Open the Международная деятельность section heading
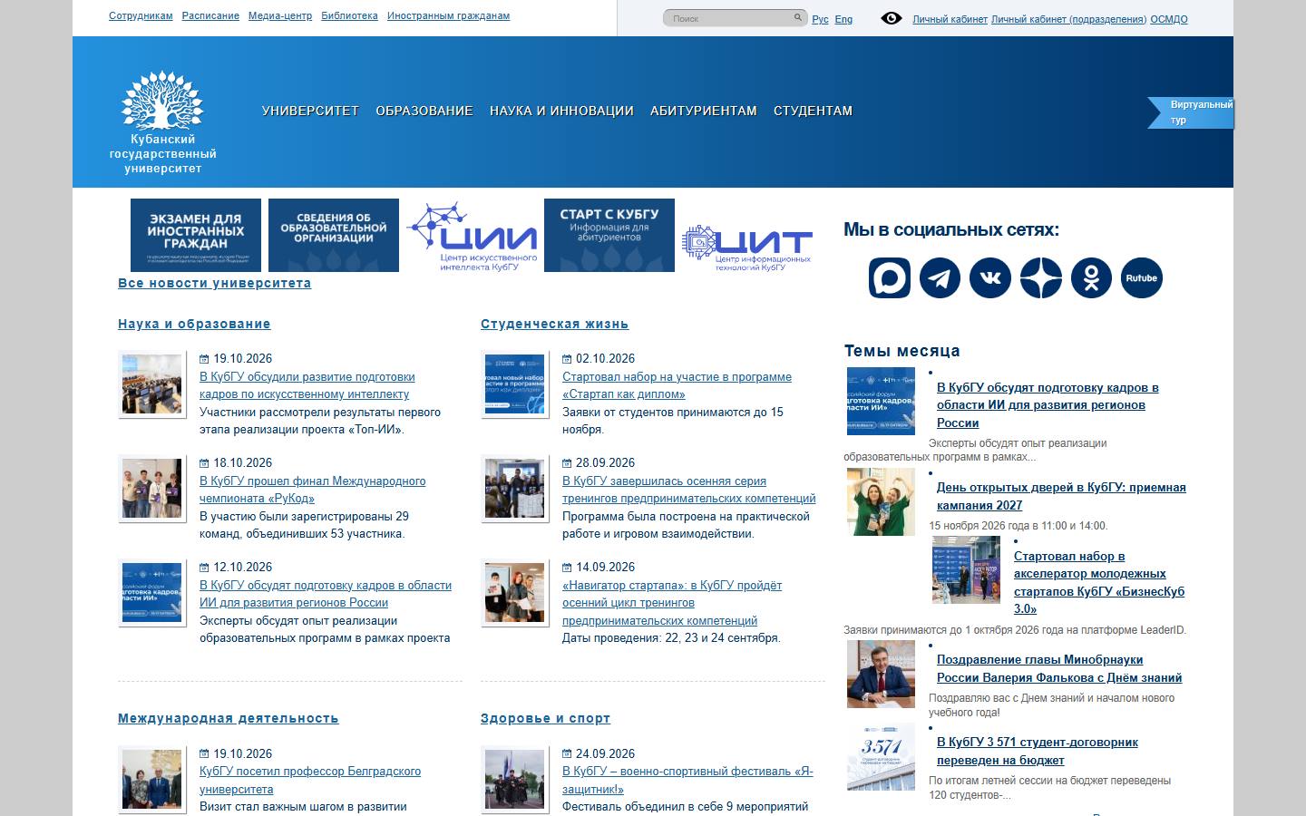 point(229,718)
